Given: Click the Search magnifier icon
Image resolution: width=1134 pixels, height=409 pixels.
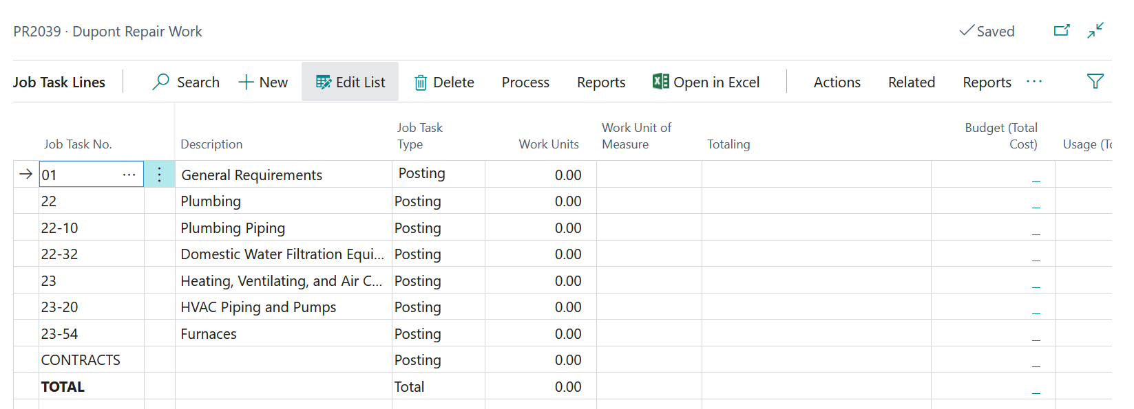Looking at the screenshot, I should [160, 82].
